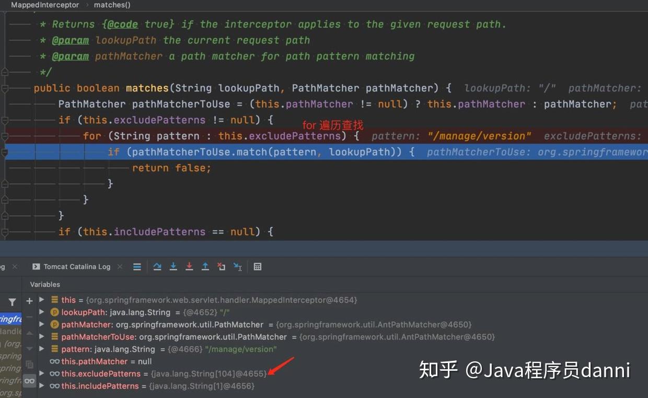Click MappedInterceptor breadcrumb
This screenshot has width=648, height=398.
click(x=45, y=5)
